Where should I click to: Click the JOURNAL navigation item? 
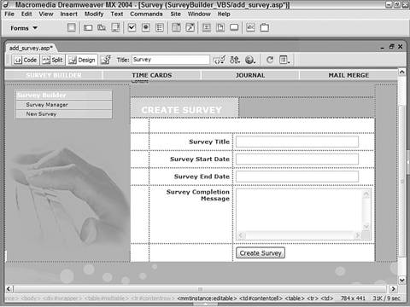[250, 75]
